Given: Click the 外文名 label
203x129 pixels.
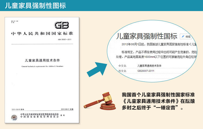Looking at the screenshot, I should click(x=122, y=71).
